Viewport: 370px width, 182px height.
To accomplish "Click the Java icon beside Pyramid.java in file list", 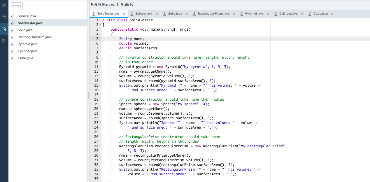I will (13, 44).
